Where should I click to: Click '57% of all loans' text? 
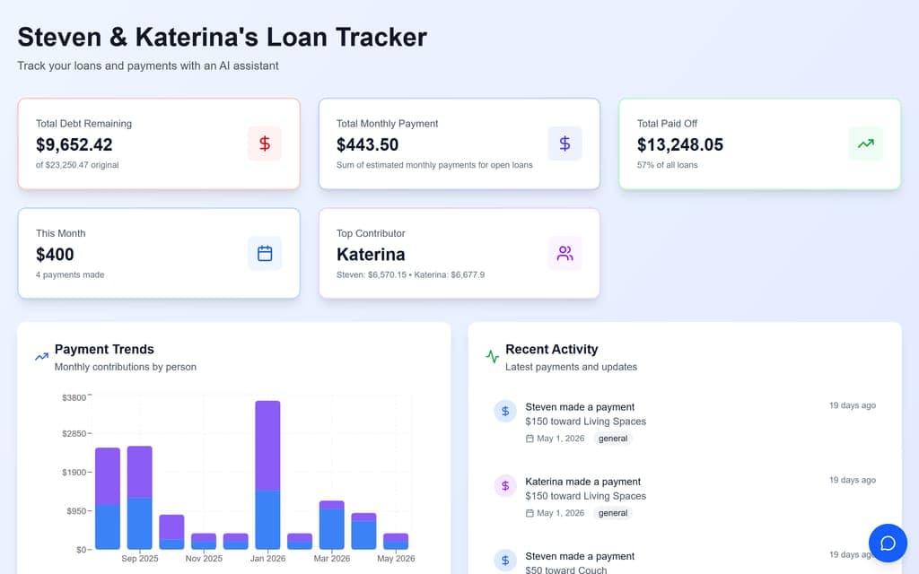coord(667,165)
